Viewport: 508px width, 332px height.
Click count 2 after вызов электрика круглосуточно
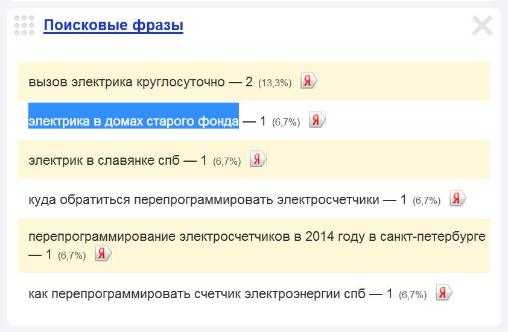tap(249, 82)
